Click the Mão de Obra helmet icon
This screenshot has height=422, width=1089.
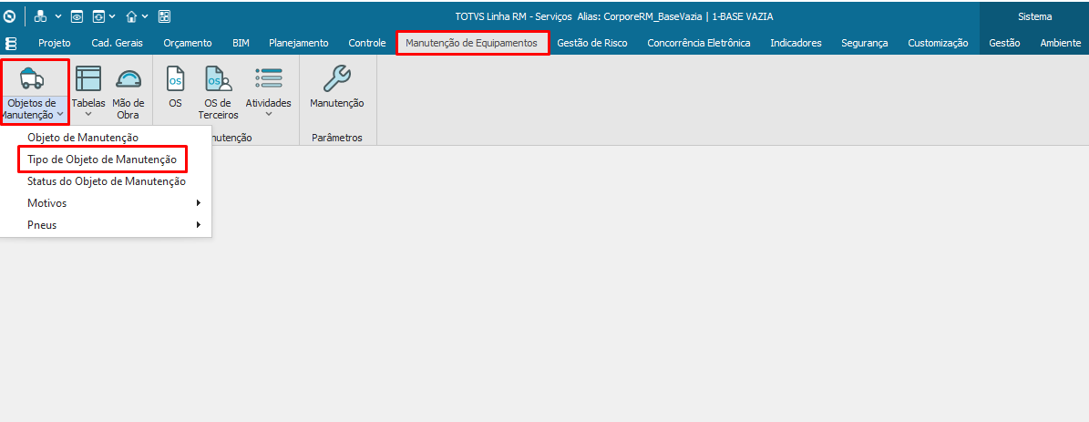tap(128, 78)
